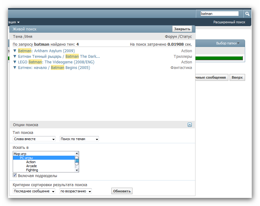
Task: Click search field containing batman
Action: click(x=220, y=14)
